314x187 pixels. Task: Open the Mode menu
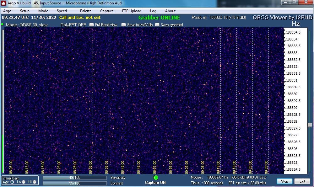pos(43,11)
